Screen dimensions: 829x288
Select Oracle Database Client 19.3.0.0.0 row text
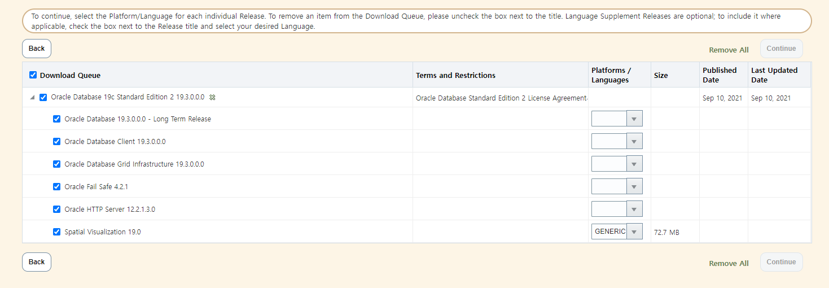[115, 141]
